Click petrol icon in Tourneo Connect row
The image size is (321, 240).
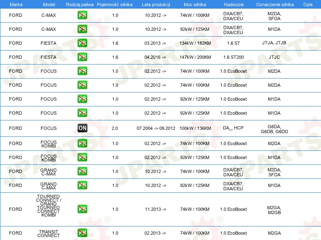[83, 209]
